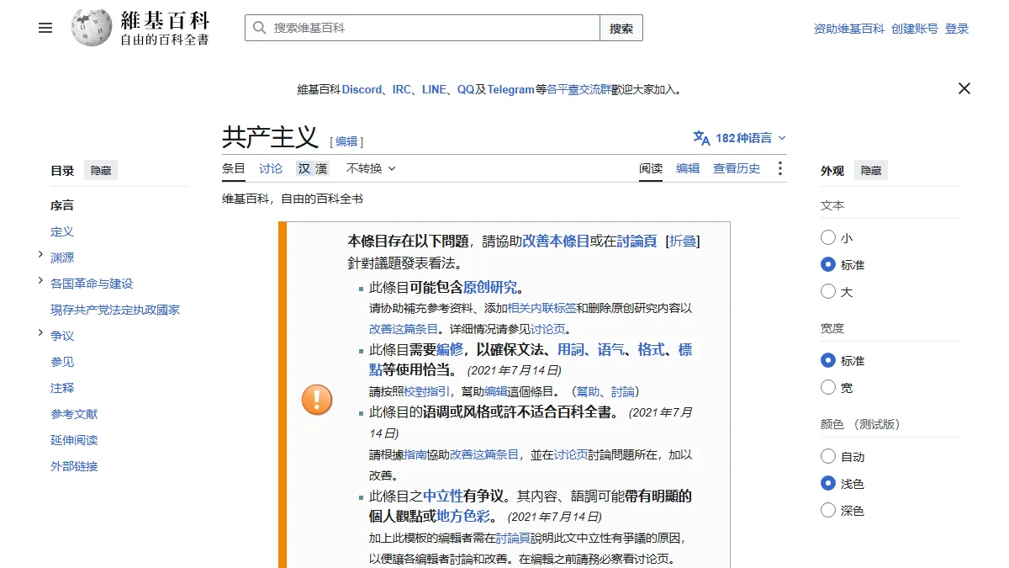
Task: Jump to 注释 in contents
Action: [x=62, y=388]
